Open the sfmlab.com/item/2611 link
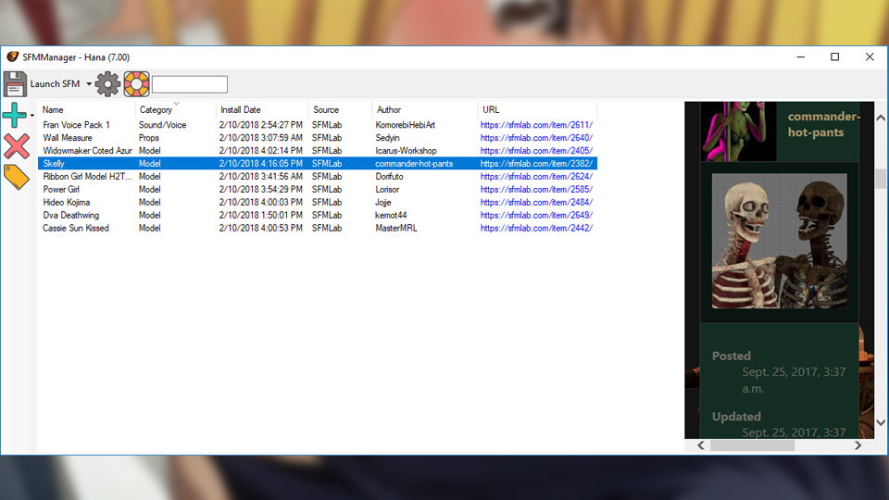Viewport: 889px width, 500px height. coord(536,125)
